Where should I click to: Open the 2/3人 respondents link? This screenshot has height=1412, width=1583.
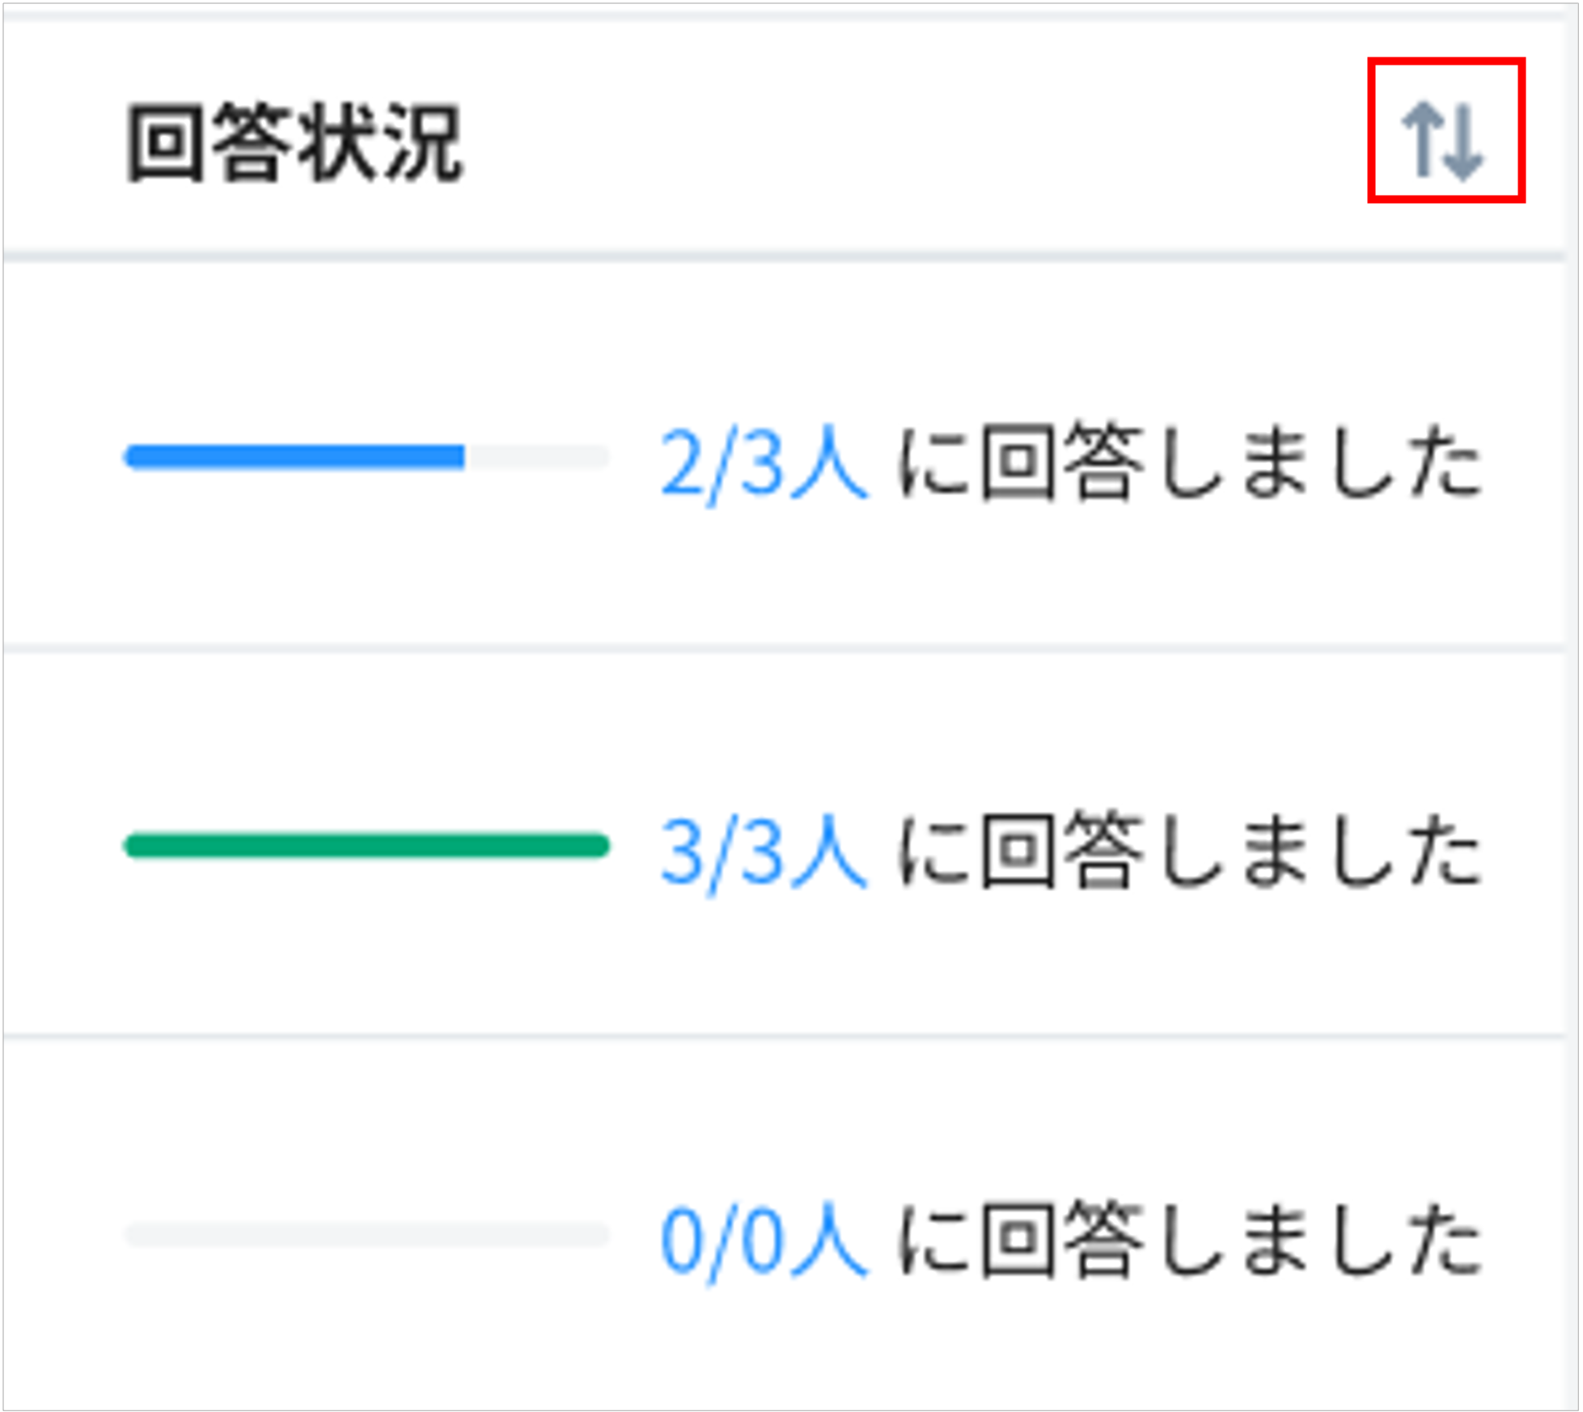[x=764, y=461]
